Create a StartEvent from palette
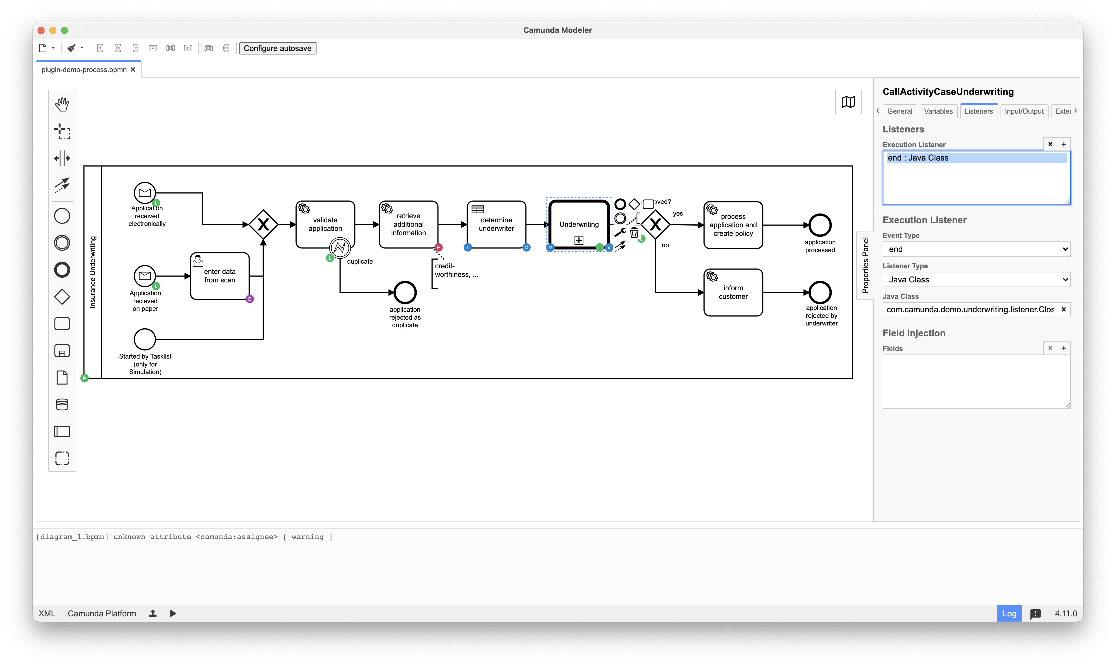Image resolution: width=1116 pixels, height=665 pixels. (x=62, y=216)
